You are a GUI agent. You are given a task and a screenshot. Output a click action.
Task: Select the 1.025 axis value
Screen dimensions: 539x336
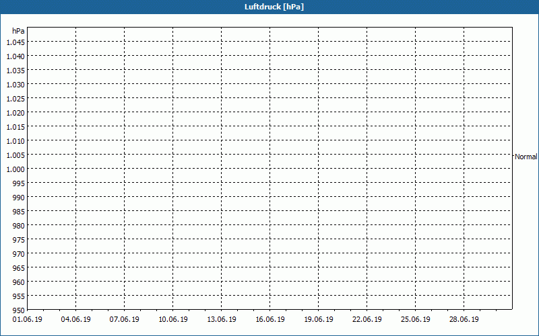coord(15,99)
